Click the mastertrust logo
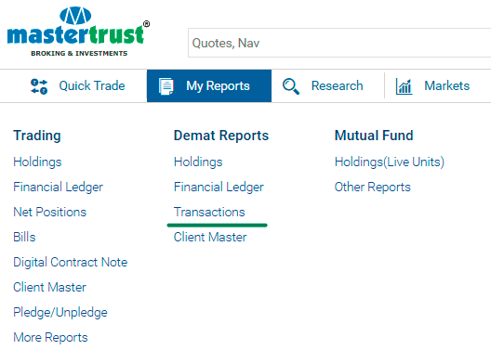The height and width of the screenshot is (363, 491). tap(78, 32)
